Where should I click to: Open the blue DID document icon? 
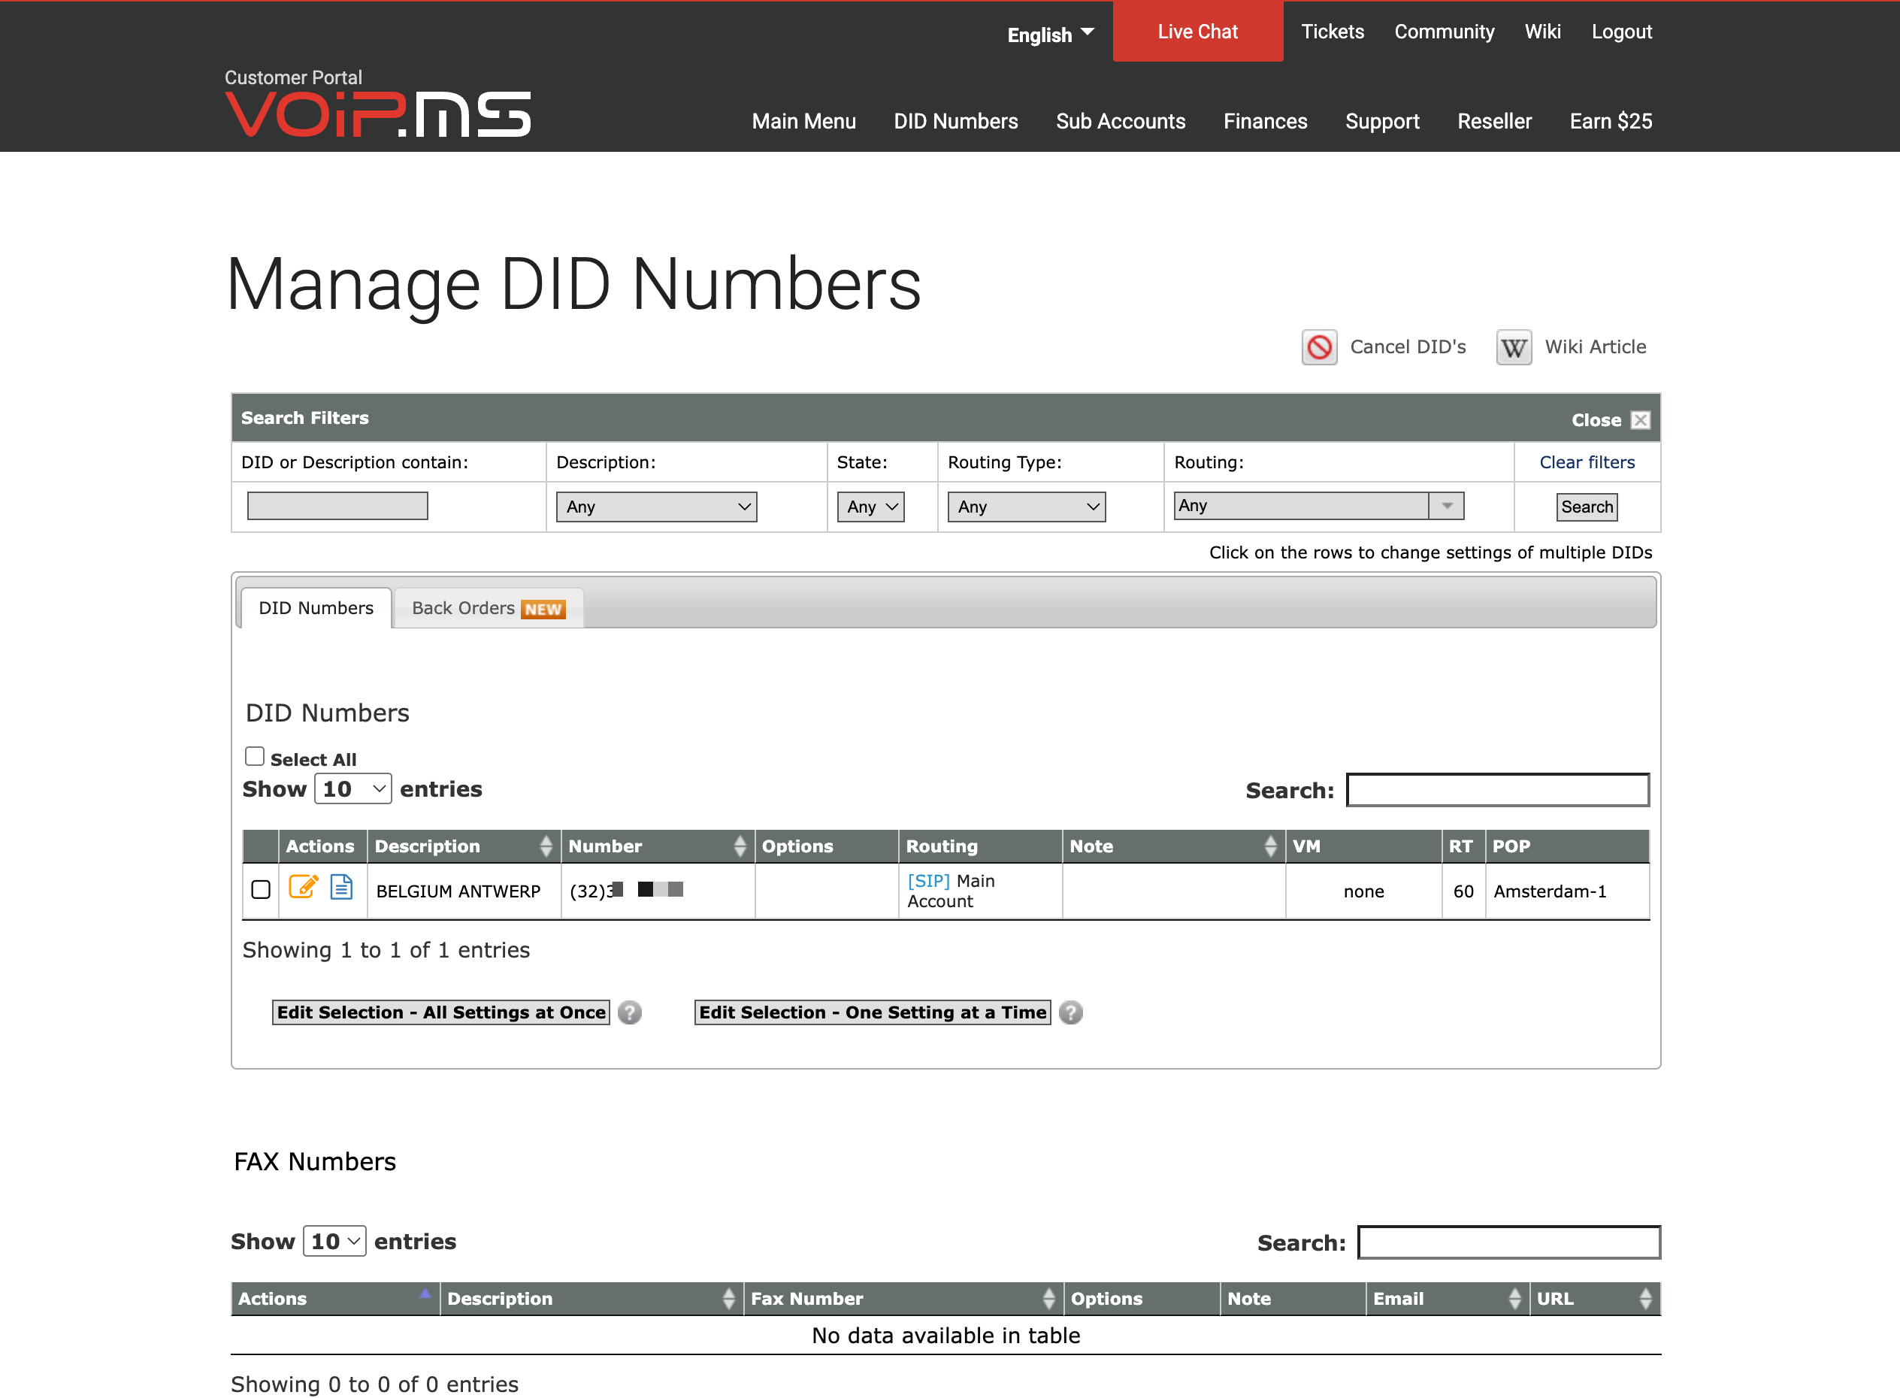(x=341, y=887)
